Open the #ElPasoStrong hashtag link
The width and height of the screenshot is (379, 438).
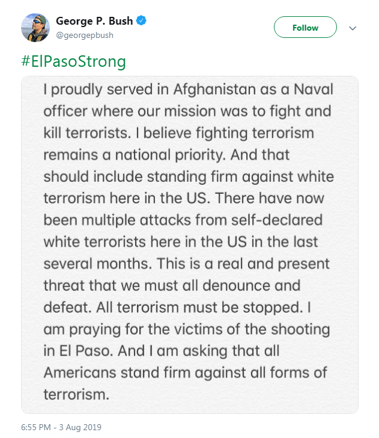click(73, 61)
